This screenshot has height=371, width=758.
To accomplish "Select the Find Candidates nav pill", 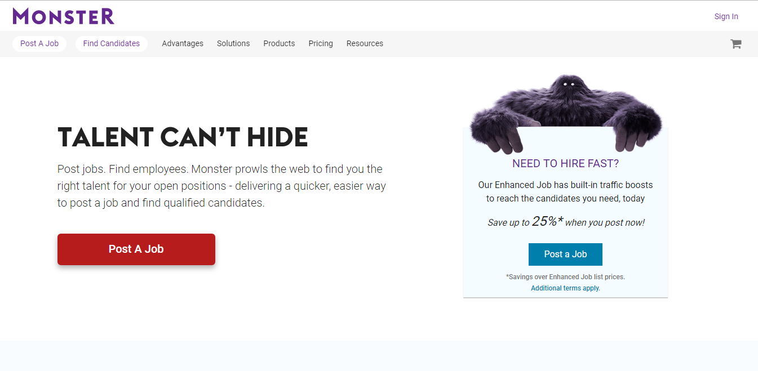I will click(x=112, y=43).
